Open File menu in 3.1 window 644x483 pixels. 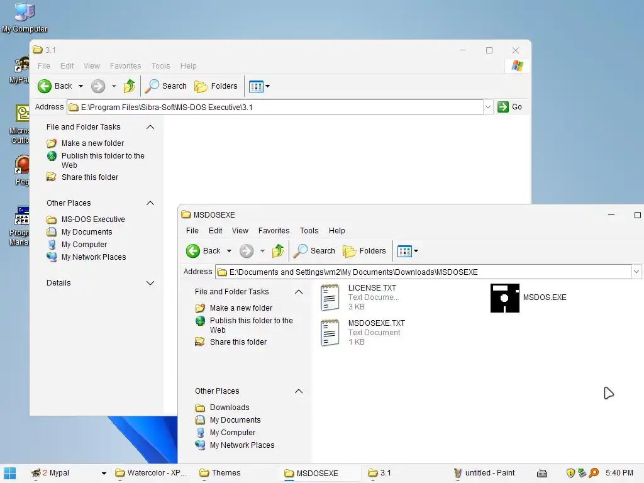pos(44,65)
